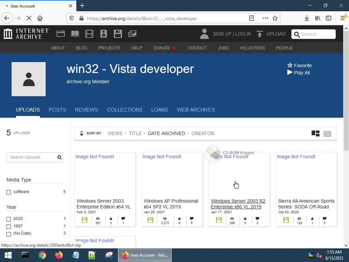349x262 pixels.
Task: Stop page loading in Firefox
Action: point(29,18)
